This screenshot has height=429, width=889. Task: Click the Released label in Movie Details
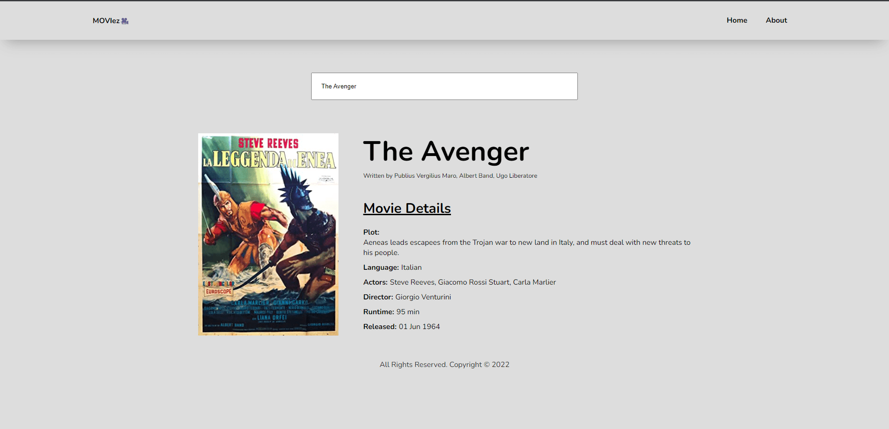379,326
